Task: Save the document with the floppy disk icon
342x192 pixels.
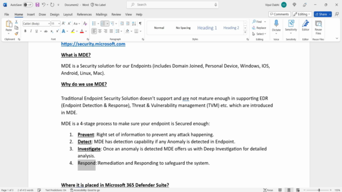Action: (37, 5)
